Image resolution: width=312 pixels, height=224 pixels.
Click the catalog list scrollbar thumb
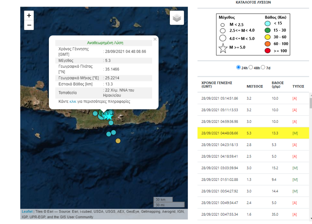(311, 103)
